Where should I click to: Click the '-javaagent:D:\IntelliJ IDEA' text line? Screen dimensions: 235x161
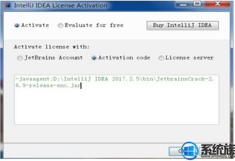(115, 79)
